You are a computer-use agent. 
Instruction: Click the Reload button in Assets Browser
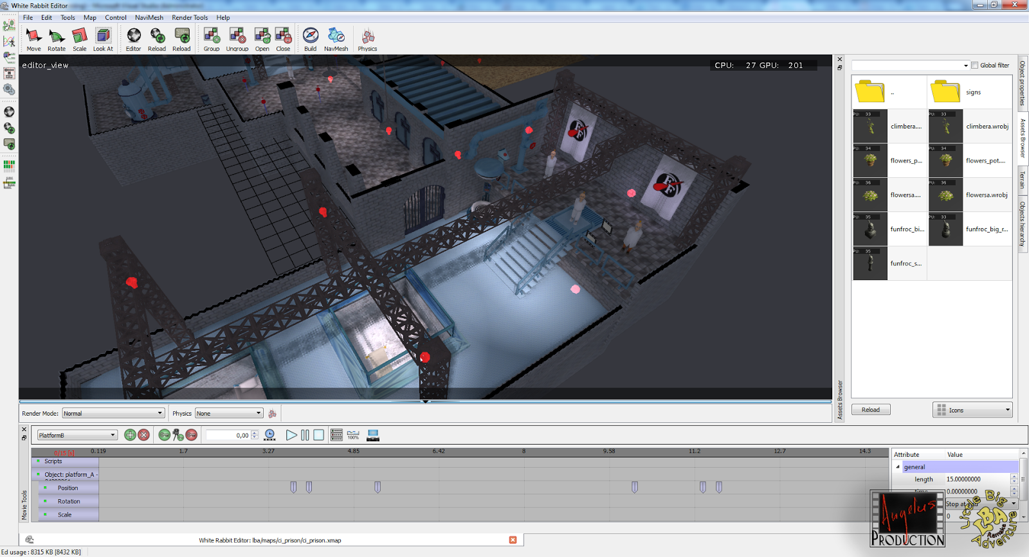point(871,410)
